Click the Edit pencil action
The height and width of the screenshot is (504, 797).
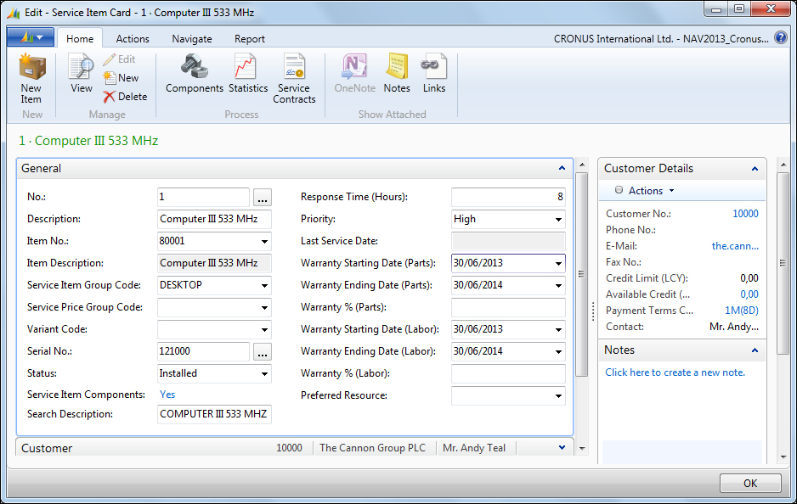tap(120, 59)
